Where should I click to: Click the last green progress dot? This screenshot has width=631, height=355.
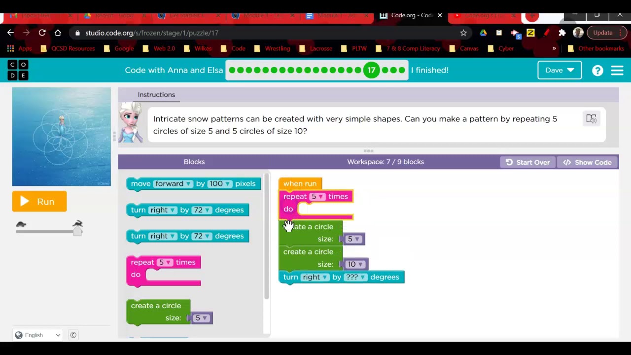(x=402, y=70)
